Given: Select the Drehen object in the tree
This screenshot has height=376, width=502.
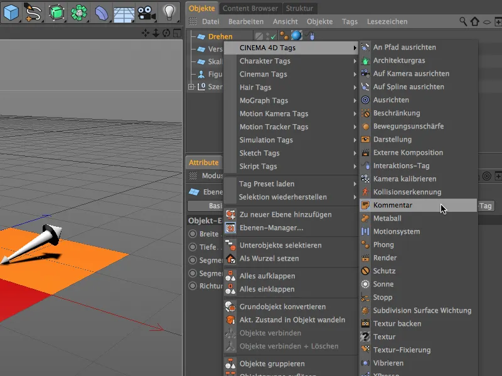Looking at the screenshot, I should [x=220, y=36].
